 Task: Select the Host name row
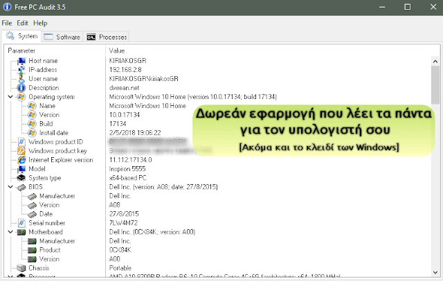(x=218, y=61)
